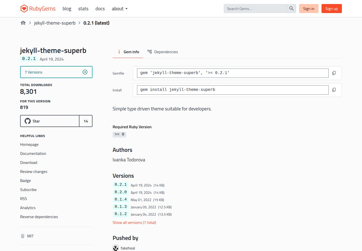
Task: Open Review changes link
Action: tap(34, 171)
